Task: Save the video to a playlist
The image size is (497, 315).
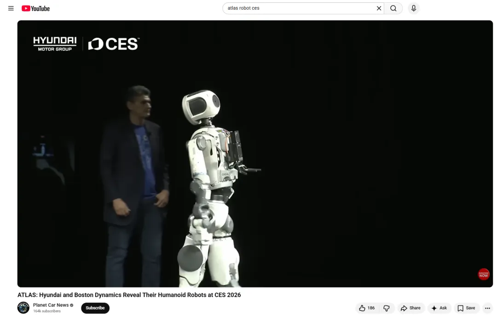Action: (x=466, y=308)
